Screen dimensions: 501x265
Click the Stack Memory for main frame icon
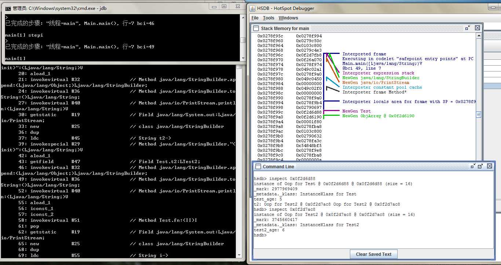pyautogui.click(x=256, y=28)
